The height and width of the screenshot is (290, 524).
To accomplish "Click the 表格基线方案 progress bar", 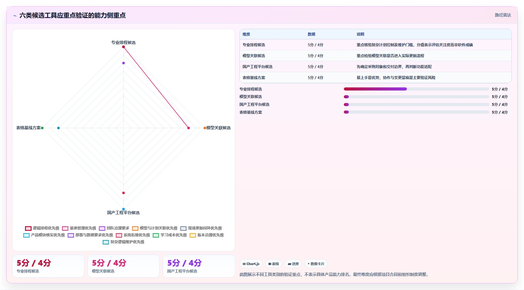I will click(x=416, y=112).
